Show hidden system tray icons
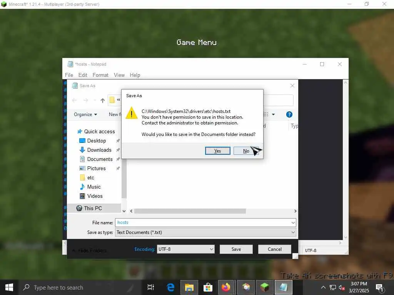The height and width of the screenshot is (295, 394). click(323, 287)
